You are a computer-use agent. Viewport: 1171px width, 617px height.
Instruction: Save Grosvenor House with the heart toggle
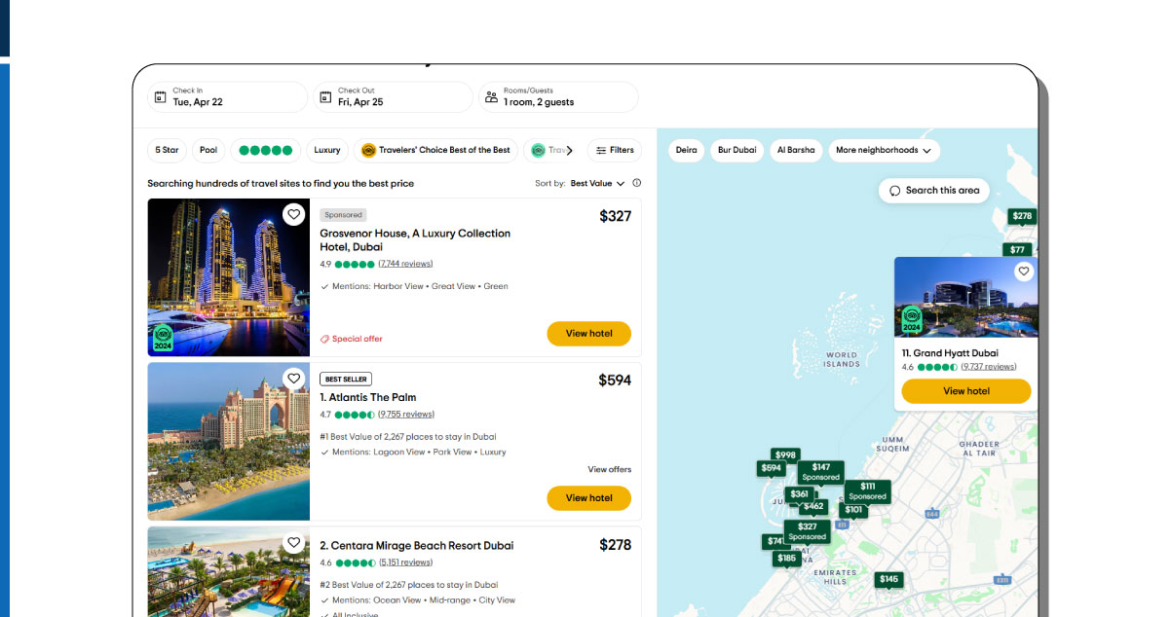[294, 214]
